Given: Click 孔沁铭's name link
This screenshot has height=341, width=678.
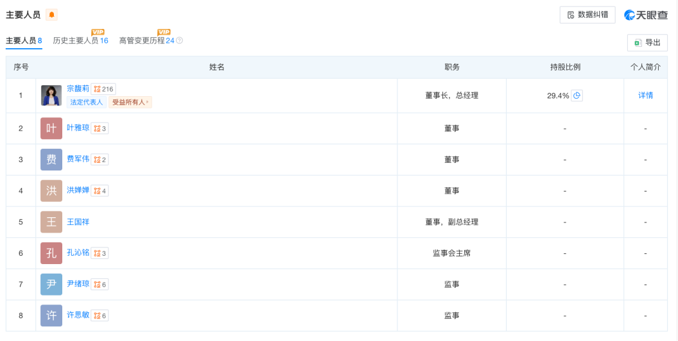Looking at the screenshot, I should click(78, 253).
